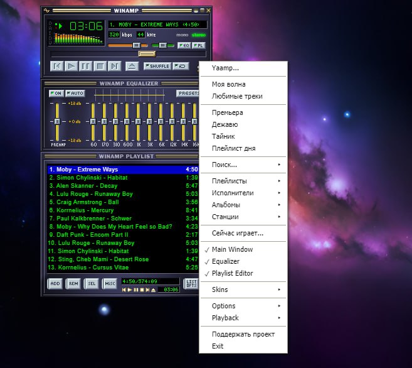Image resolution: width=412 pixels, height=368 pixels.
Task: Select track 'Sting, Cheb Mami - Desert Rose'
Action: pos(123,259)
